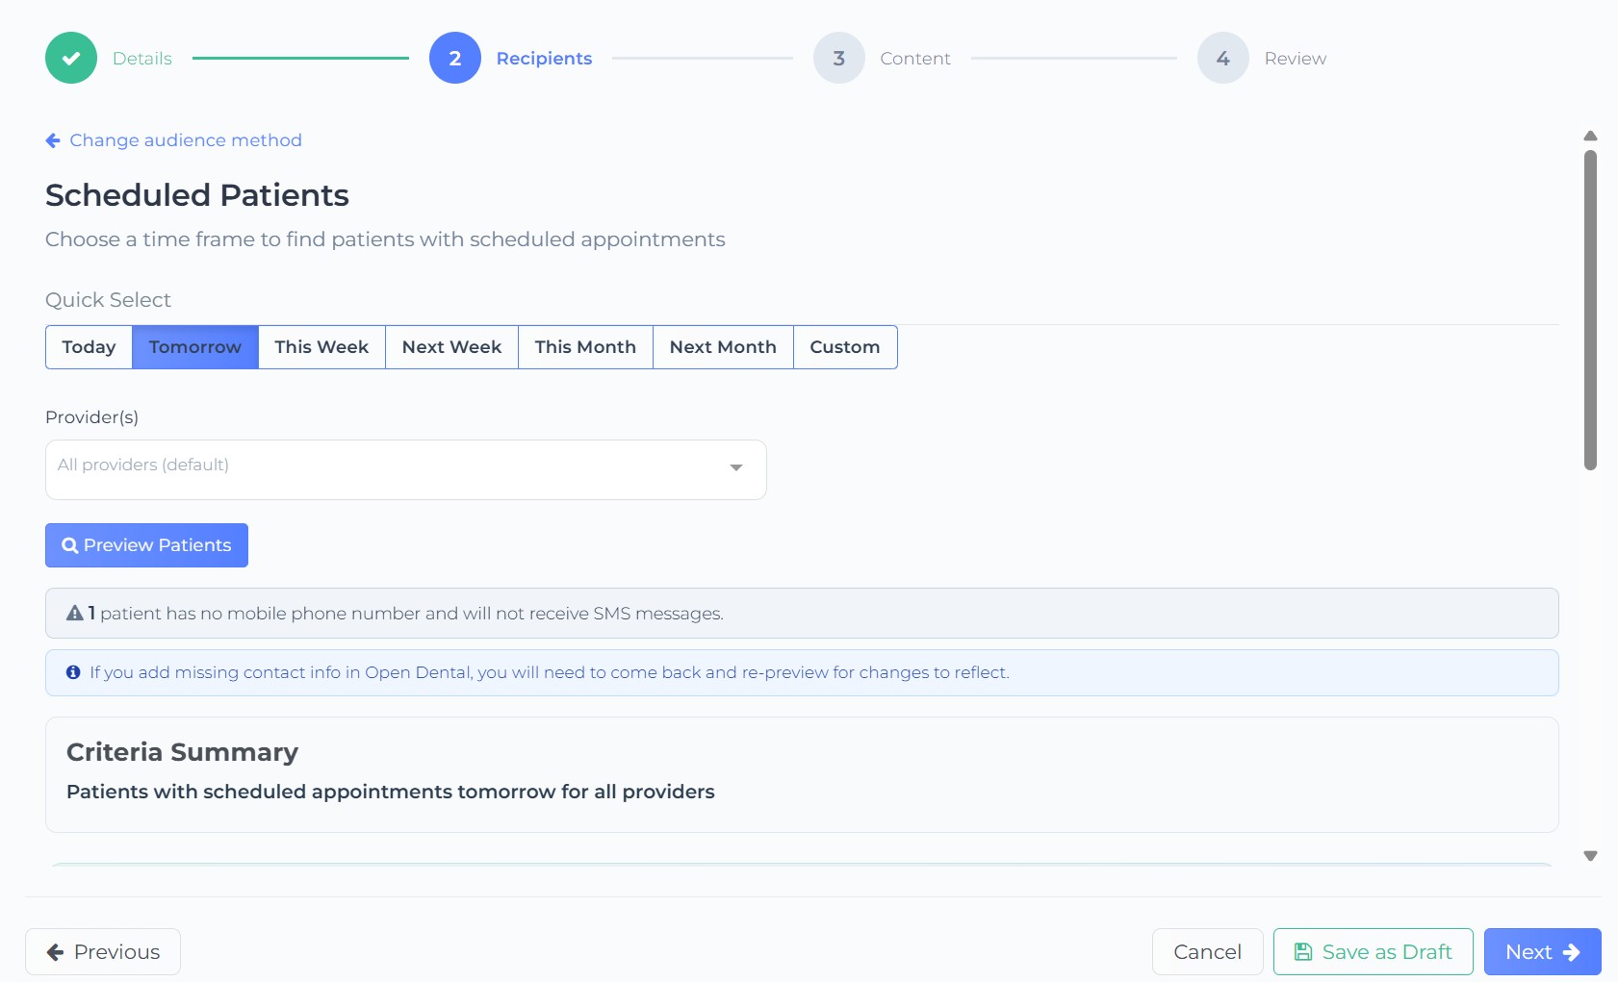This screenshot has height=982, width=1618.
Task: Select Custom time frame option
Action: point(844,347)
